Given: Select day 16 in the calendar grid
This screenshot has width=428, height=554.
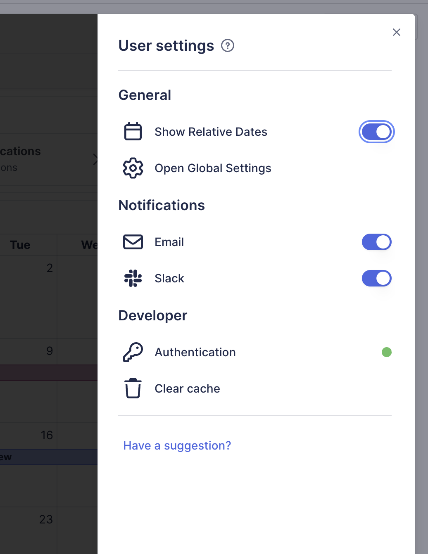Looking at the screenshot, I should pyautogui.click(x=46, y=435).
